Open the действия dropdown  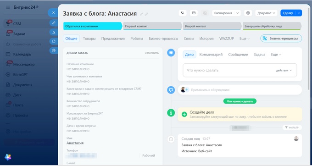(284, 70)
